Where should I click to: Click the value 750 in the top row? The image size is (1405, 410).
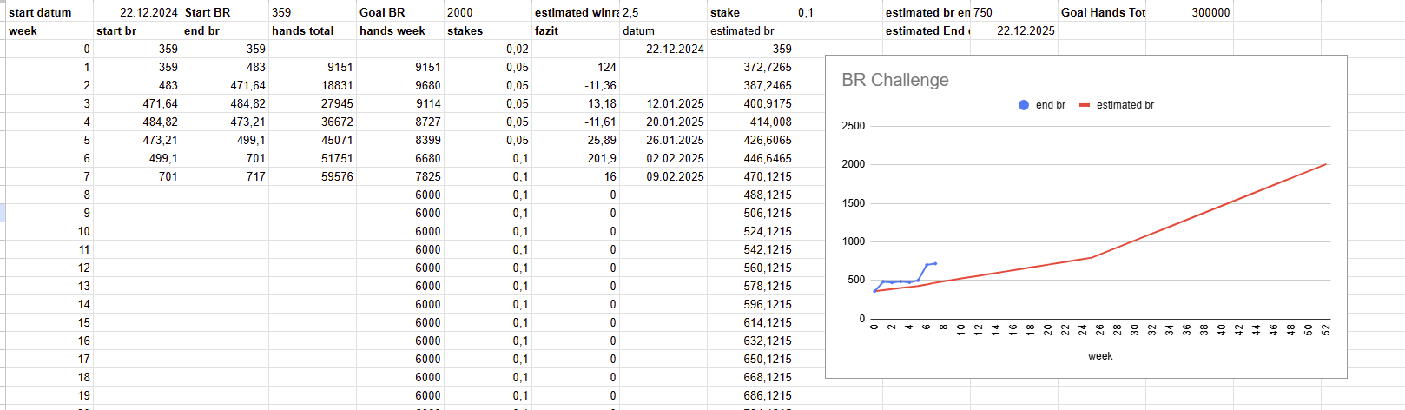point(1014,12)
